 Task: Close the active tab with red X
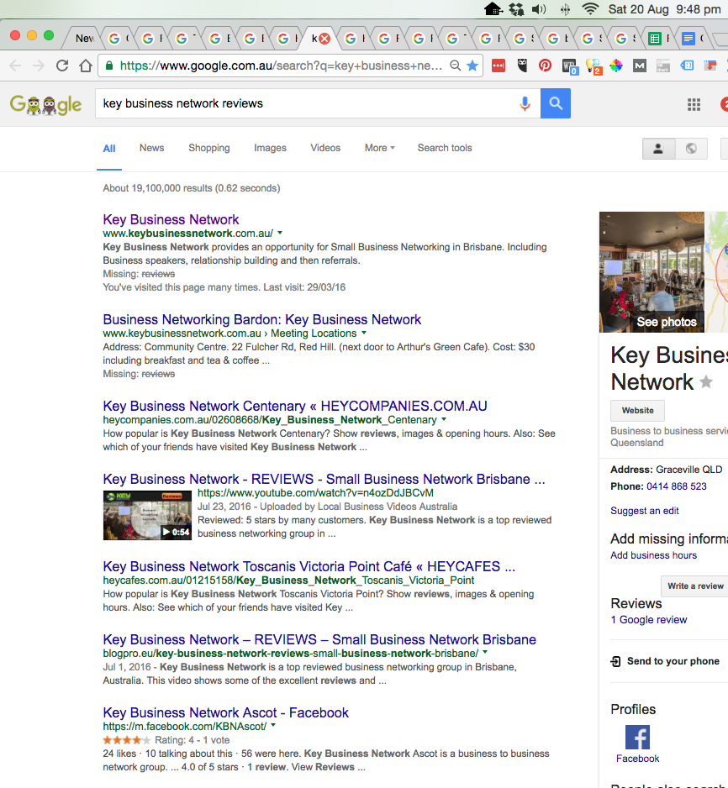tap(324, 38)
